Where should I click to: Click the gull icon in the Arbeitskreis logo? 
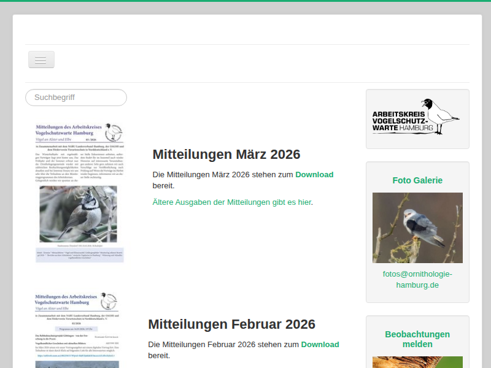[x=439, y=115]
